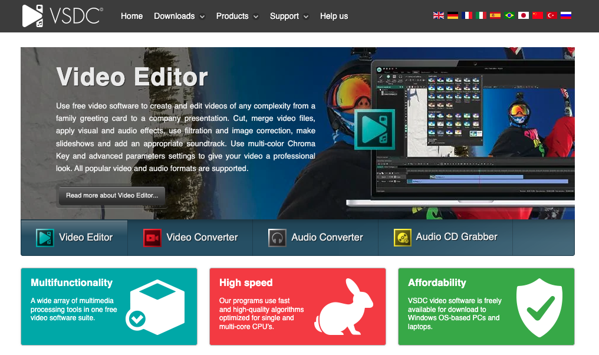Click the red Video Converter camera icon
Viewport: 599px width, 355px height.
[x=152, y=238]
